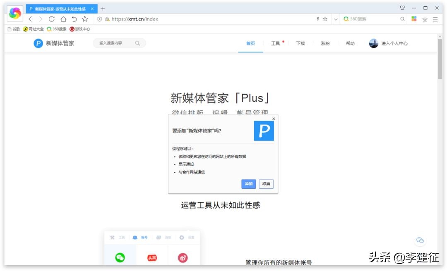The width and height of the screenshot is (447, 271).
Task: Click the apps grid icon in browser toolbar
Action: coord(413,19)
